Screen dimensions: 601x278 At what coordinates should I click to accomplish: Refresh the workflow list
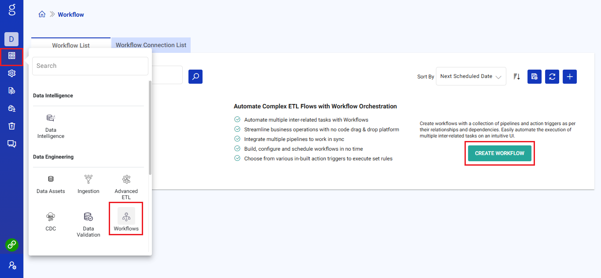pos(552,76)
